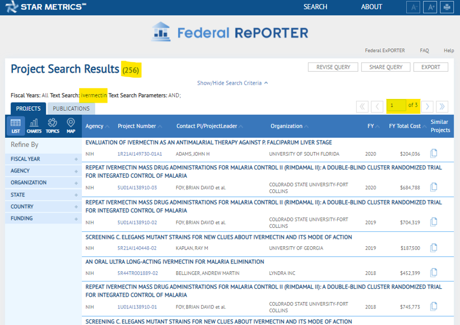Switch to CHARTS view
This screenshot has width=460, height=325.
[x=34, y=126]
